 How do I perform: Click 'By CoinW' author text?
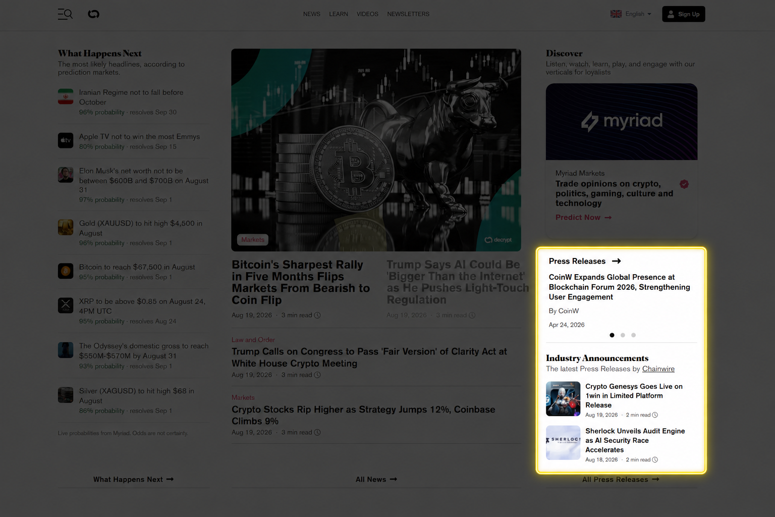pos(564,311)
